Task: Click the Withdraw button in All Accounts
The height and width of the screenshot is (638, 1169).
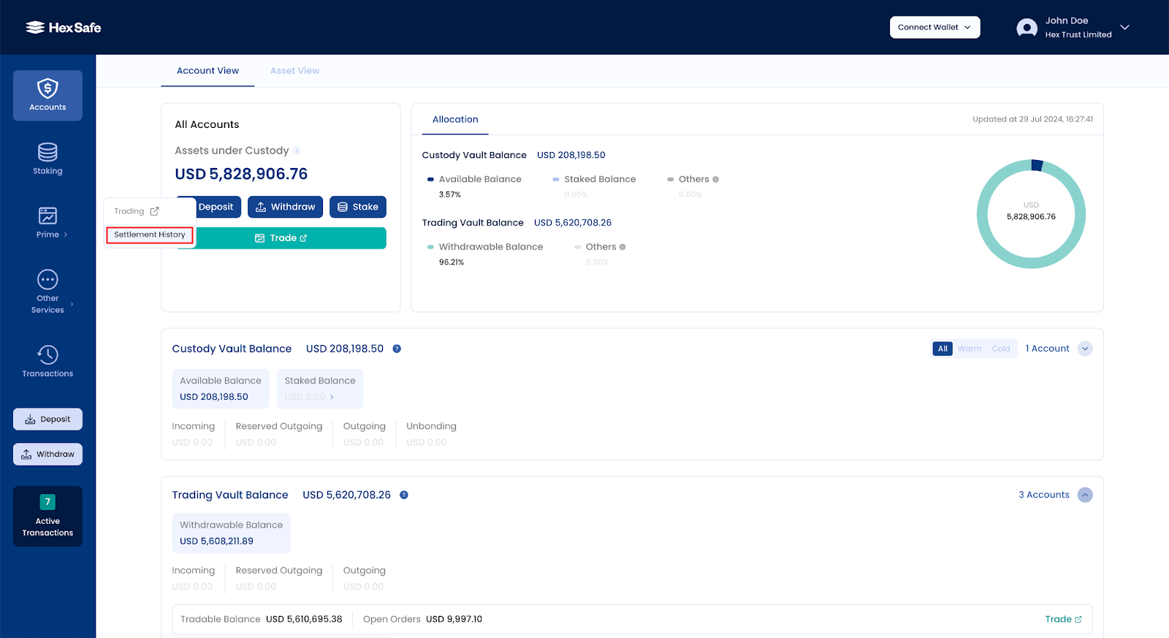Action: [286, 207]
